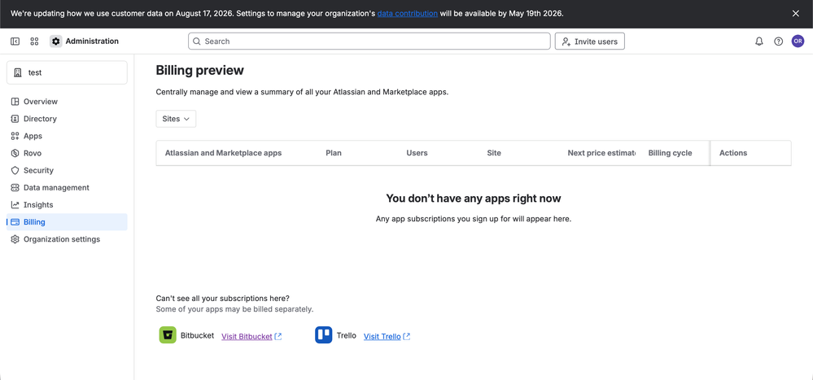
Task: Click the Insights chart icon
Action: (15, 205)
